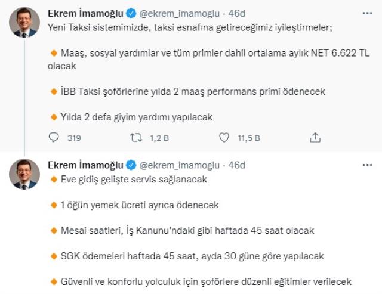This screenshot has height=294, width=382.
Task: Like the first tweet with heart icon
Action: point(224,138)
